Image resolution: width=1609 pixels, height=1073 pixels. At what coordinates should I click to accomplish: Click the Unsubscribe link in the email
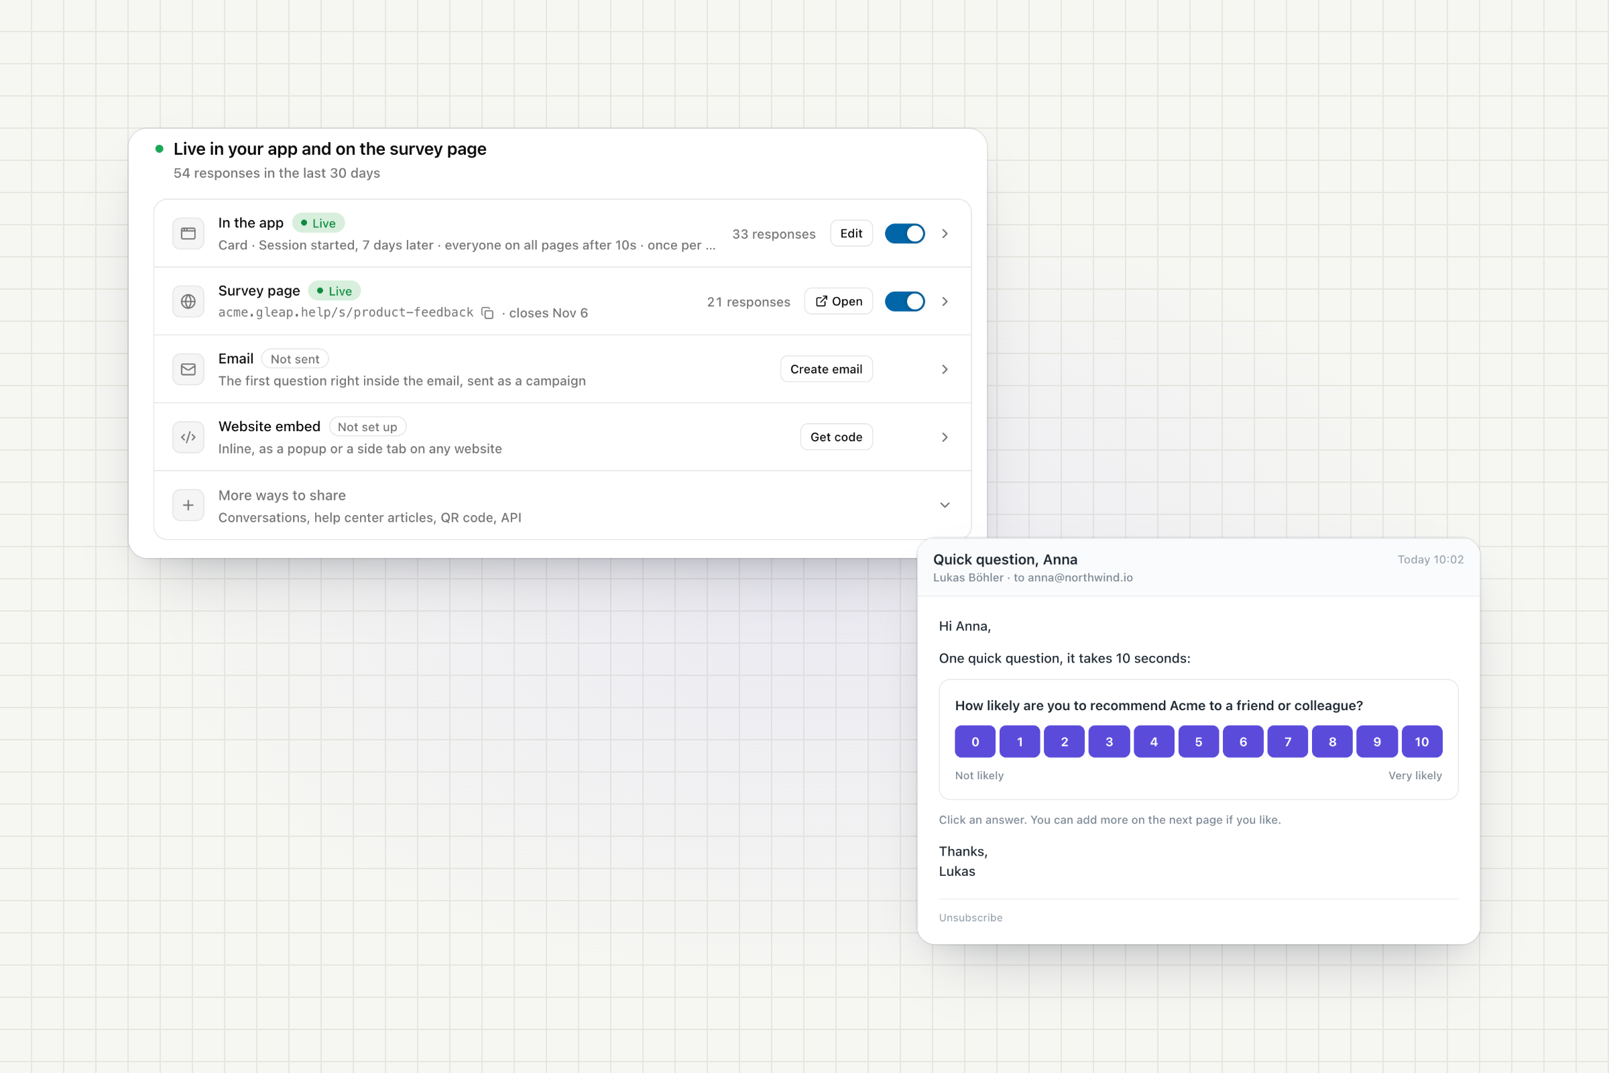(x=970, y=917)
